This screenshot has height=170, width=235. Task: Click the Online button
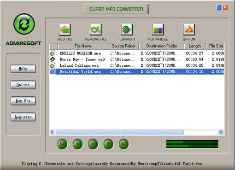click(23, 85)
